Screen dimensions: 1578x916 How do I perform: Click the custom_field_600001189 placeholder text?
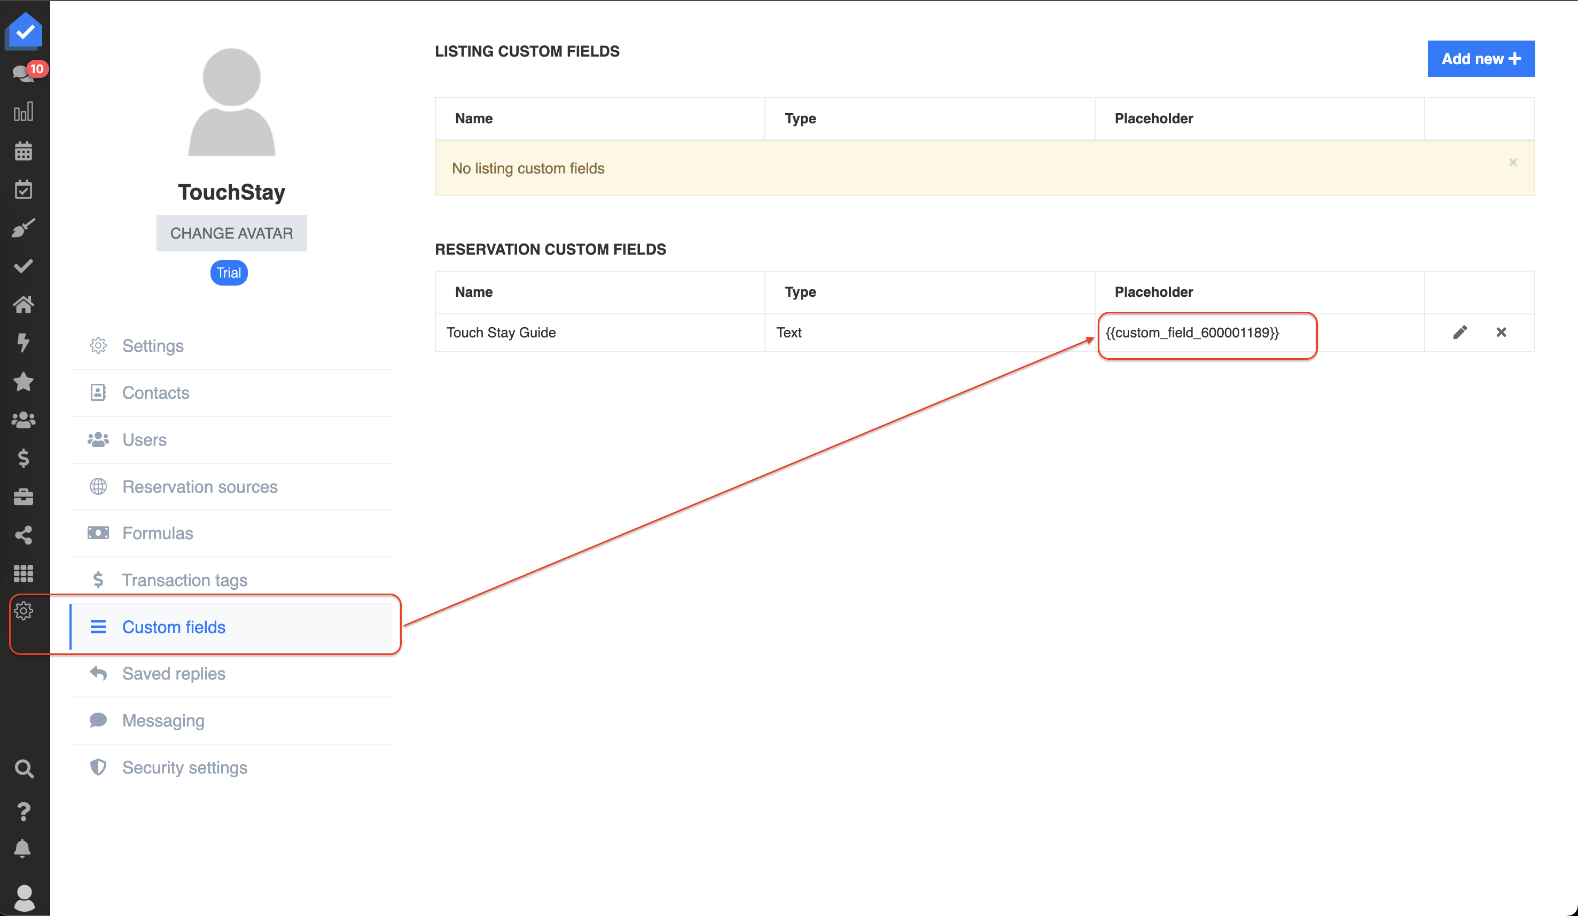(x=1192, y=333)
